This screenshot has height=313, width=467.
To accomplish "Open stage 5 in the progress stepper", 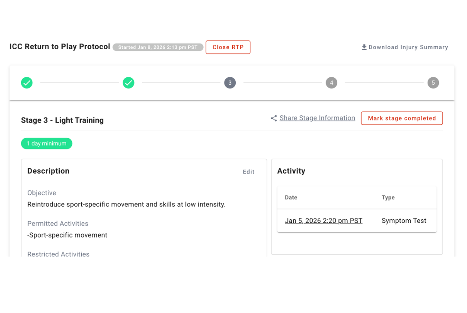I will click(433, 83).
